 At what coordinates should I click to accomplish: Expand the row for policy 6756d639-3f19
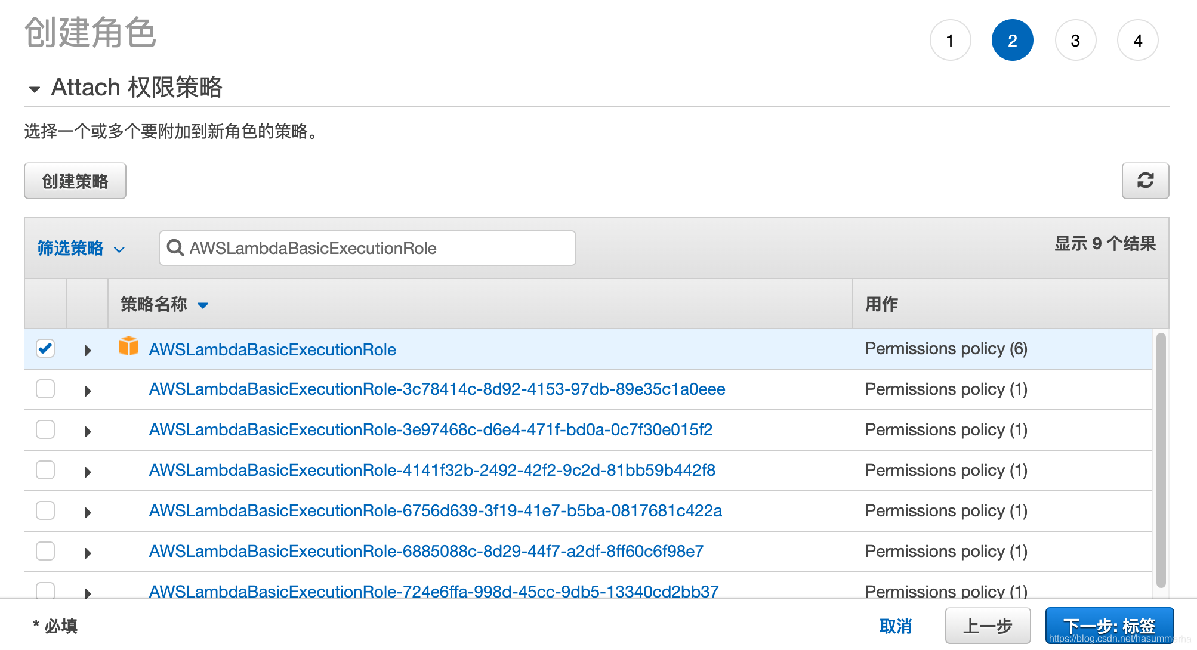pyautogui.click(x=88, y=512)
